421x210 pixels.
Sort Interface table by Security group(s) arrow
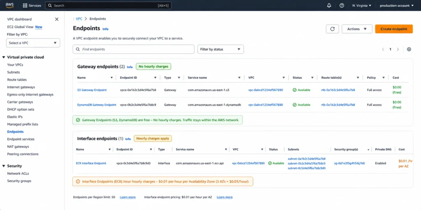click(x=368, y=150)
